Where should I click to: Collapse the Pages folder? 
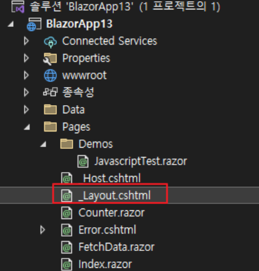click(27, 127)
